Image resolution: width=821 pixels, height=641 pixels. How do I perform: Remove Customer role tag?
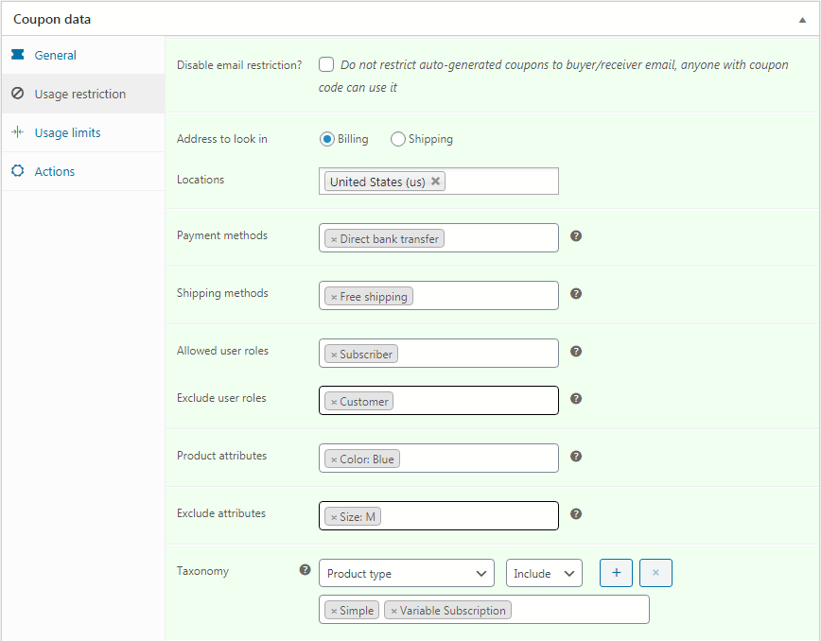334,402
